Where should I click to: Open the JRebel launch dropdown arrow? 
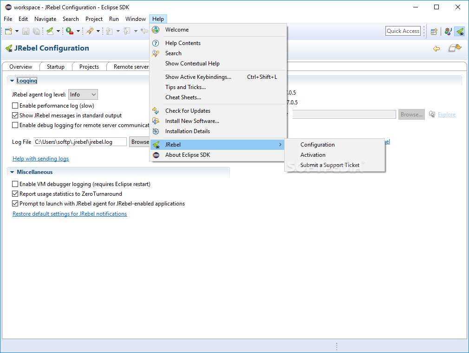pyautogui.click(x=58, y=31)
